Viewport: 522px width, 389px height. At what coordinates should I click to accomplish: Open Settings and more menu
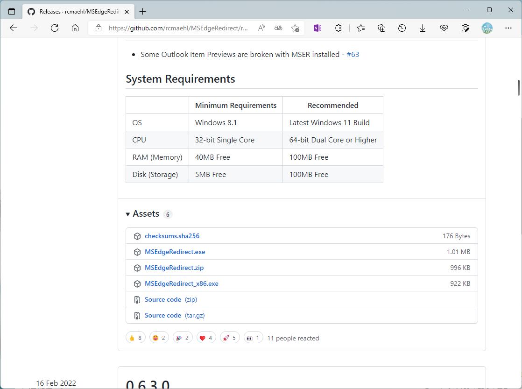point(508,28)
